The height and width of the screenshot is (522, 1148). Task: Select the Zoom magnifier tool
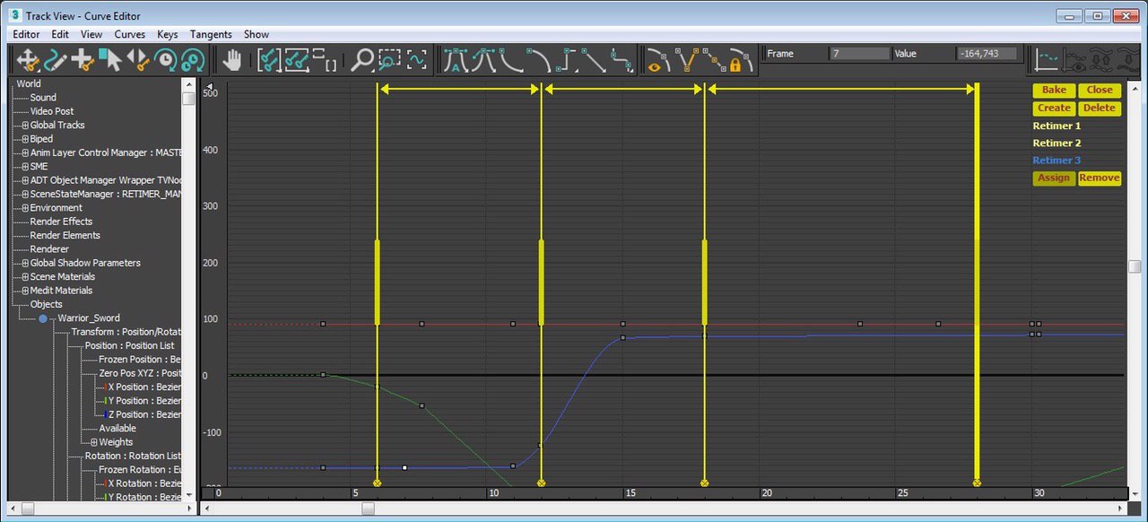pos(361,60)
